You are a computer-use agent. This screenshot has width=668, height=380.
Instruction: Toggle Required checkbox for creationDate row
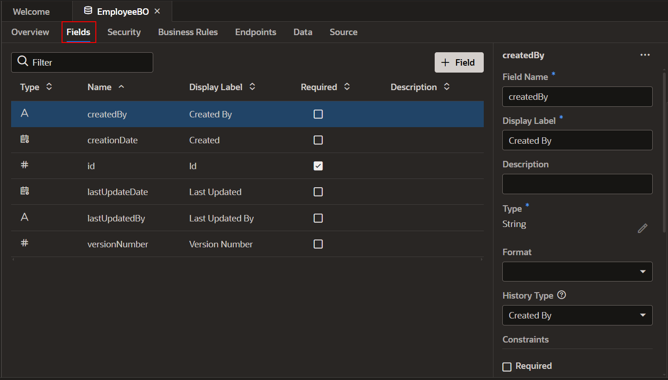click(318, 140)
